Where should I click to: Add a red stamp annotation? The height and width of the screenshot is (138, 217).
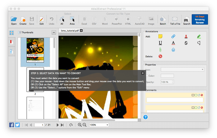coord(186,36)
